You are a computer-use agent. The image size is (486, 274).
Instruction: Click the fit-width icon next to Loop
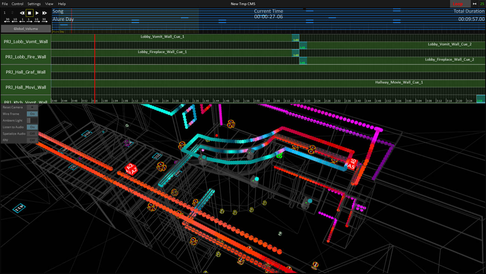(474, 4)
